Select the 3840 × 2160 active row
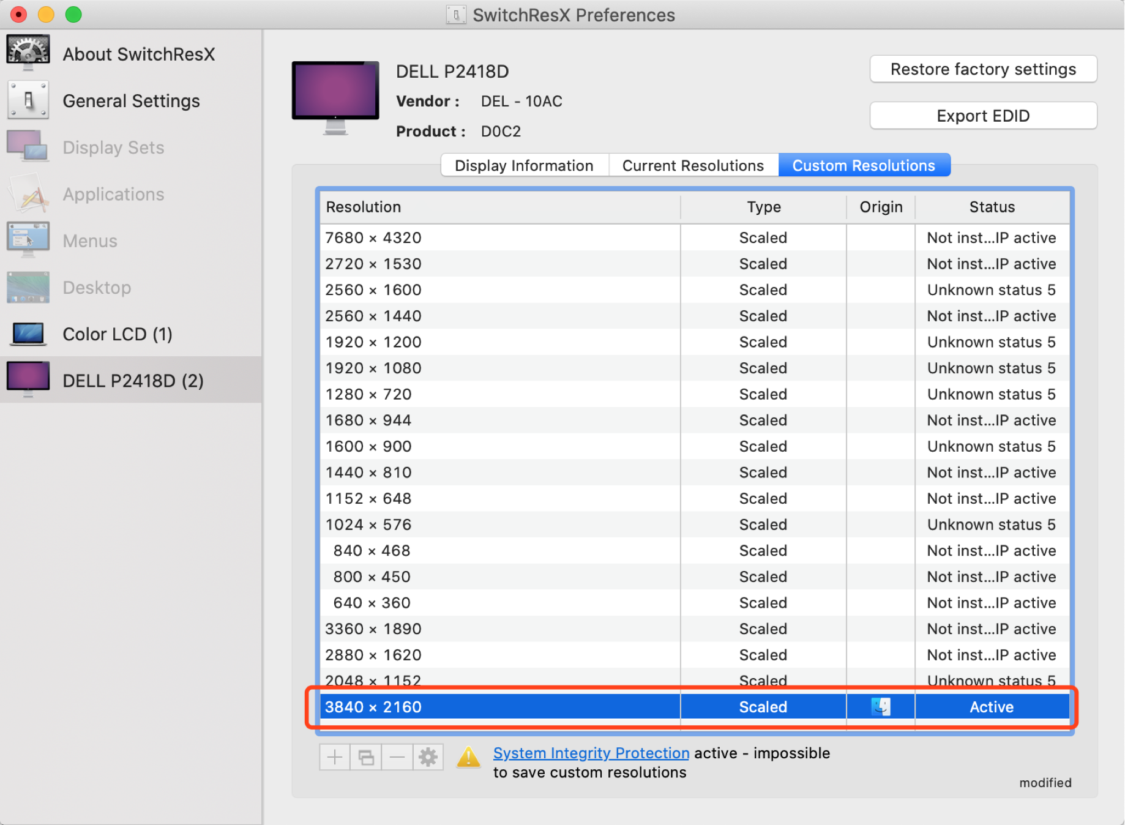 point(695,707)
